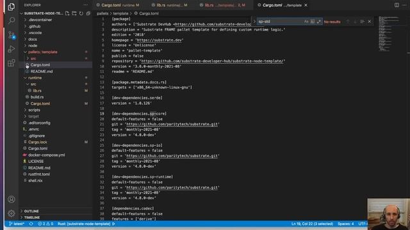Toggle find in selection
410x230 pixels.
pos(362,22)
